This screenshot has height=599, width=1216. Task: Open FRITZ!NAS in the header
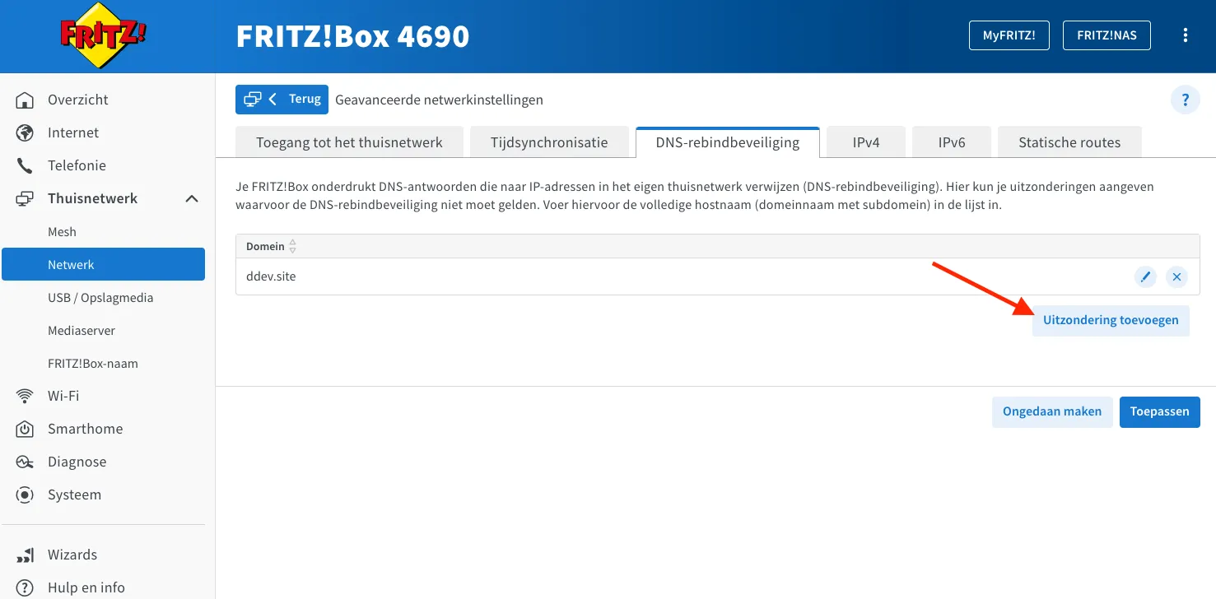tap(1107, 35)
